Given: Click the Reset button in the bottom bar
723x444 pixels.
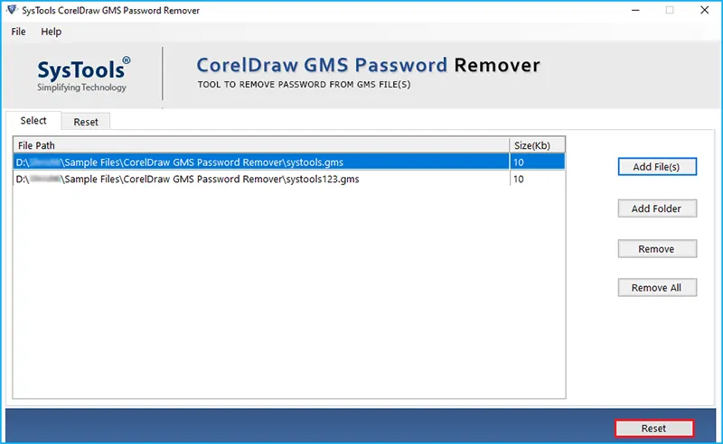Looking at the screenshot, I should [x=653, y=429].
